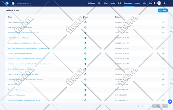Show 50 items per page
Image resolution: width=173 pixels, height=110 pixels.
[147, 106]
